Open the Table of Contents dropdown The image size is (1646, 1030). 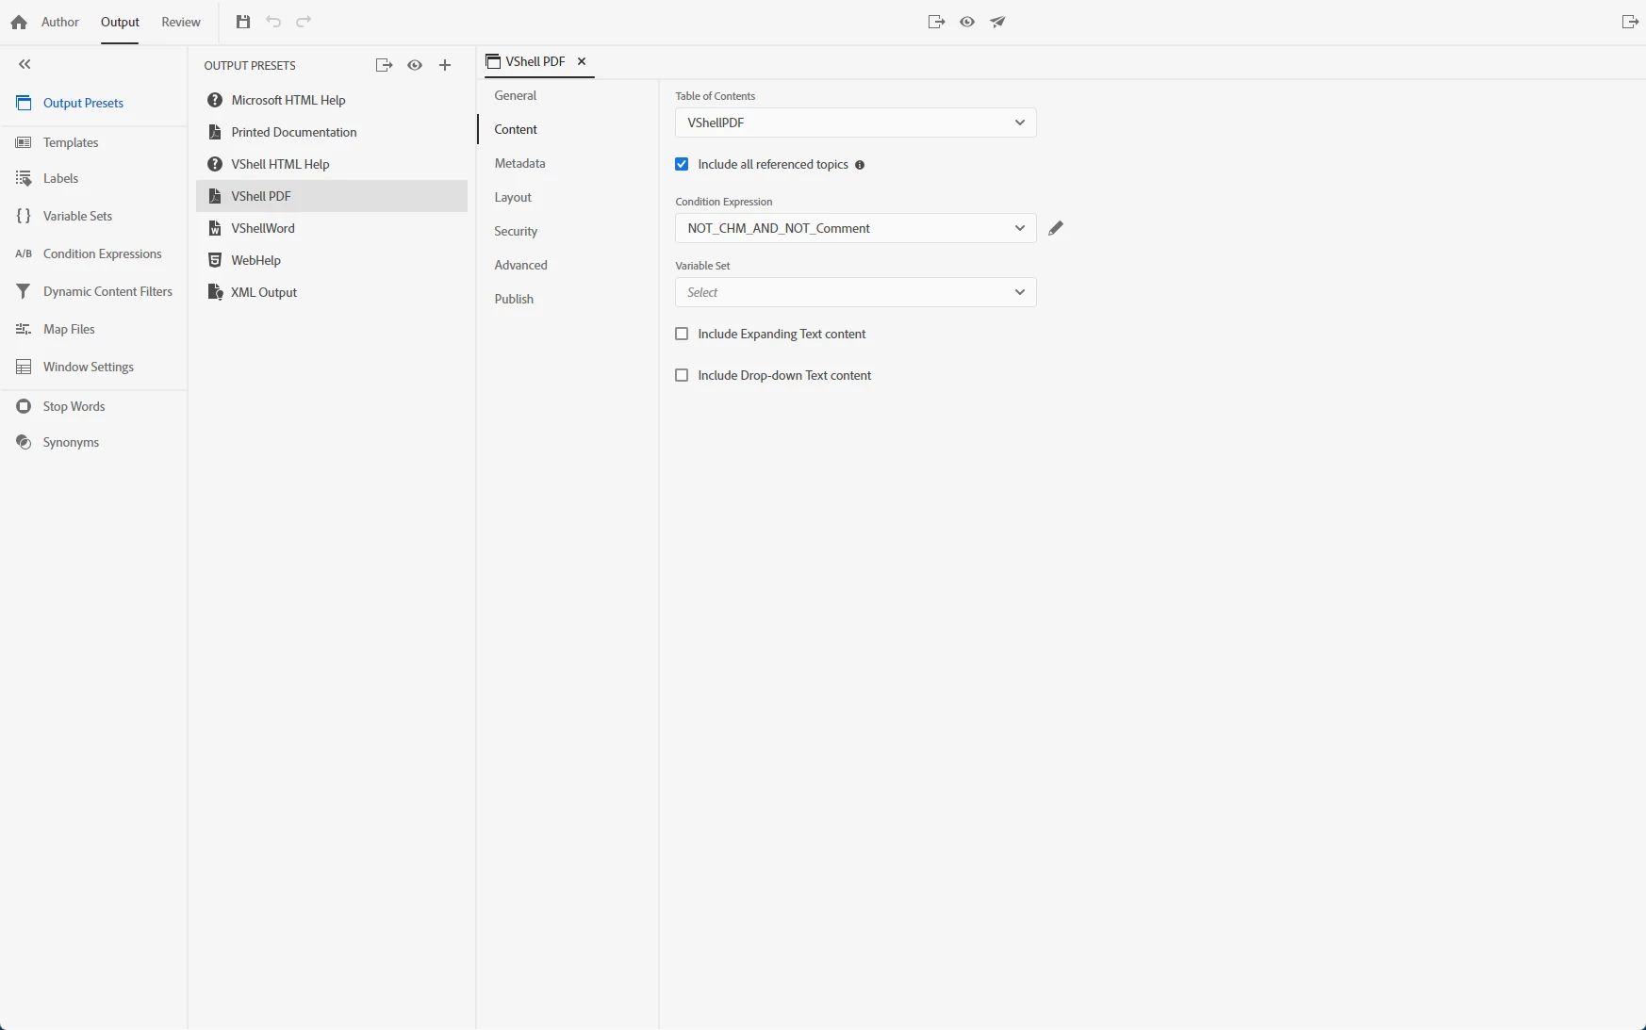pos(856,123)
